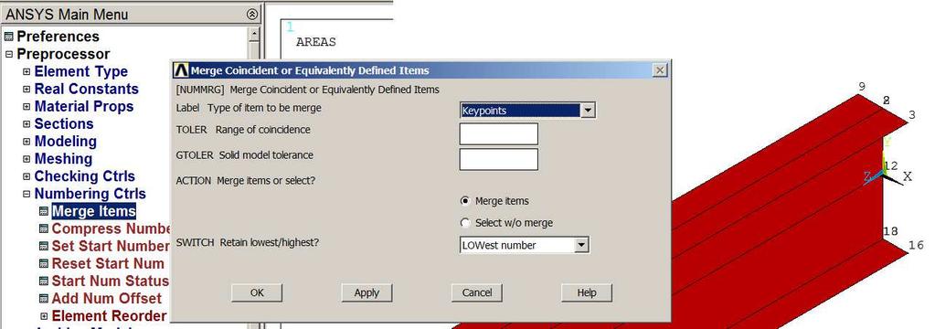935x329 pixels.
Task: Open the Start Num Status command
Action: (x=111, y=281)
